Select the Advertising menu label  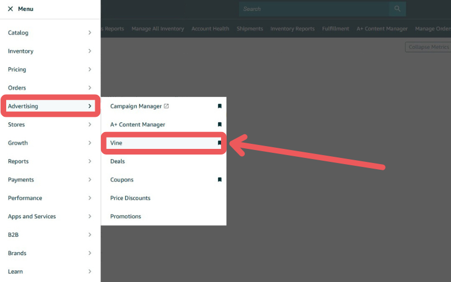click(x=23, y=106)
